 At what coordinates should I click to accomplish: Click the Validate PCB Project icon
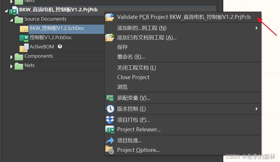tap(110, 17)
